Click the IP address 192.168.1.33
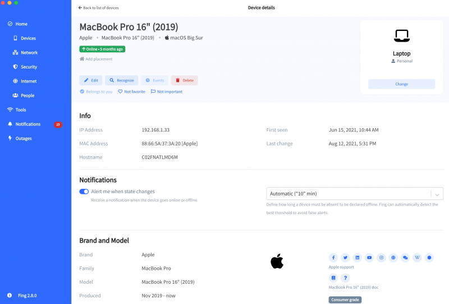 (155, 130)
